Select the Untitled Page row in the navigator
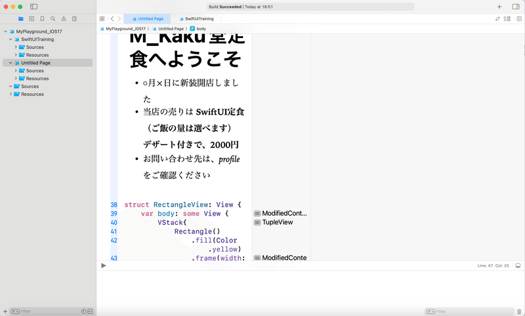 pos(47,63)
